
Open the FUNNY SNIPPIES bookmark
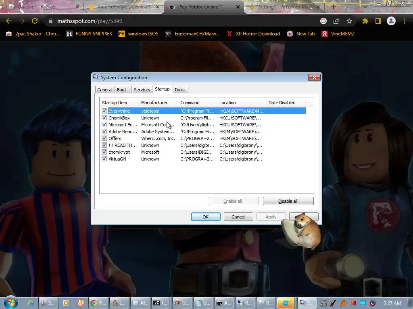pos(89,34)
